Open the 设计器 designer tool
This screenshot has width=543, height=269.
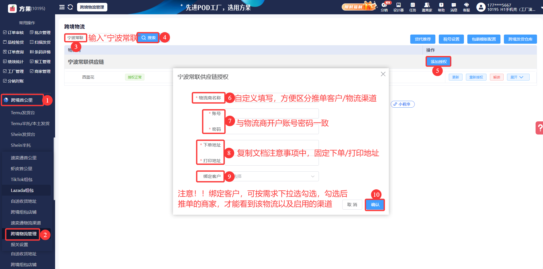[399, 7]
